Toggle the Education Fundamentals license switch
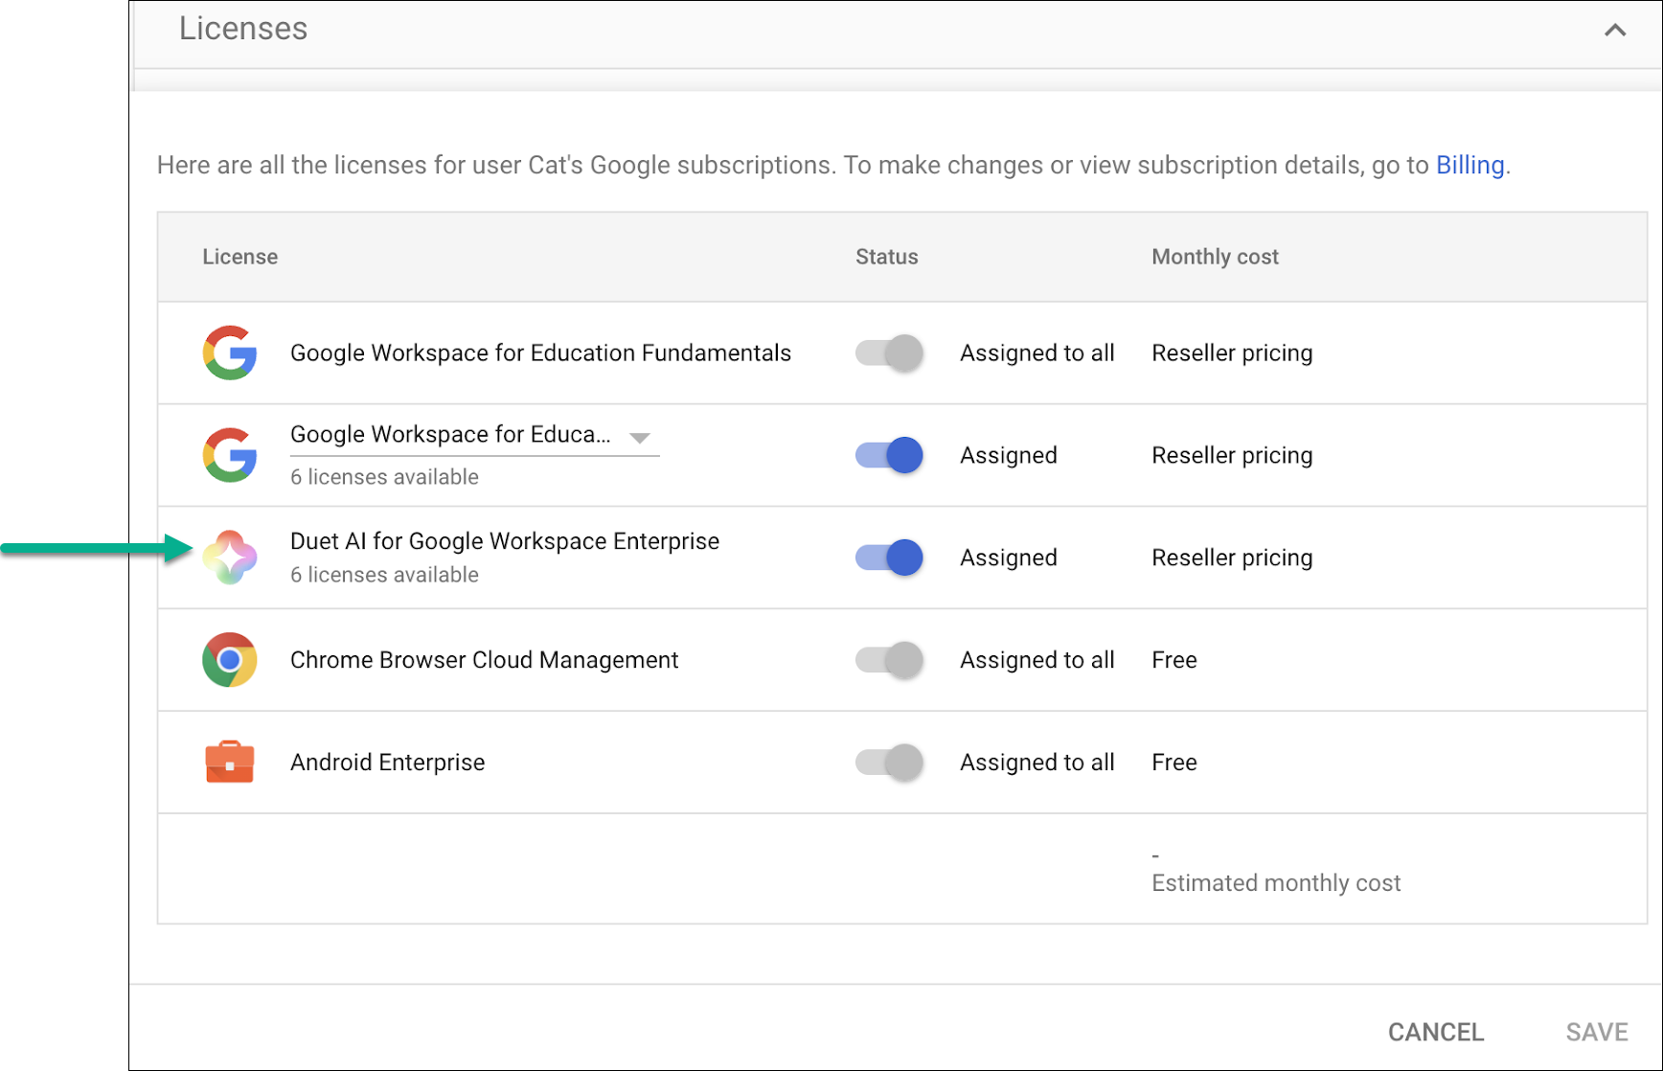Viewport: 1663px width, 1071px height. click(889, 353)
